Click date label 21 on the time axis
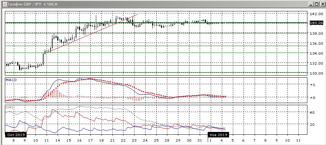The image size is (326, 145). click(112, 141)
